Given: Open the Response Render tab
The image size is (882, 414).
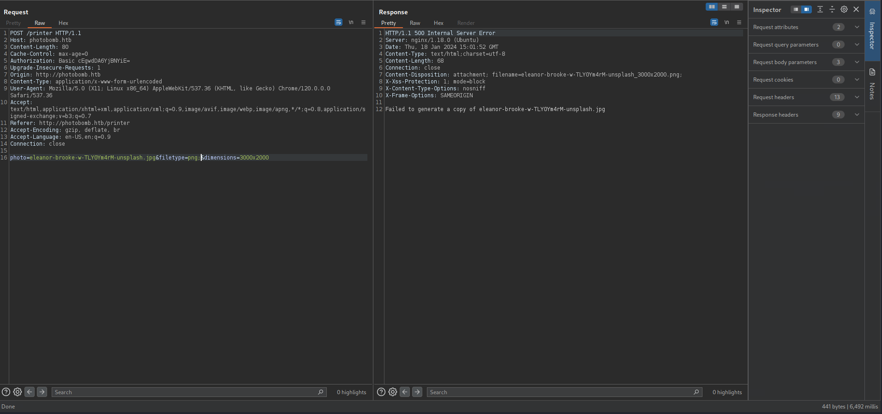Looking at the screenshot, I should coord(466,23).
